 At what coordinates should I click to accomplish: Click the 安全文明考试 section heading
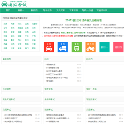pos(9,99)
